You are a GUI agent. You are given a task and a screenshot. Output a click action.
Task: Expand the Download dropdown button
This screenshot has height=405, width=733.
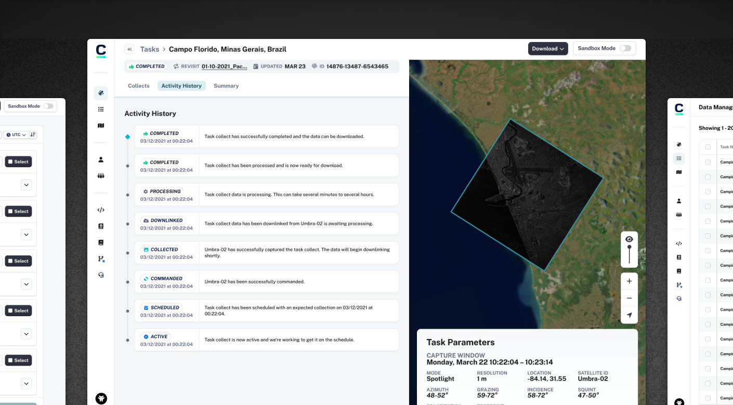[548, 49]
